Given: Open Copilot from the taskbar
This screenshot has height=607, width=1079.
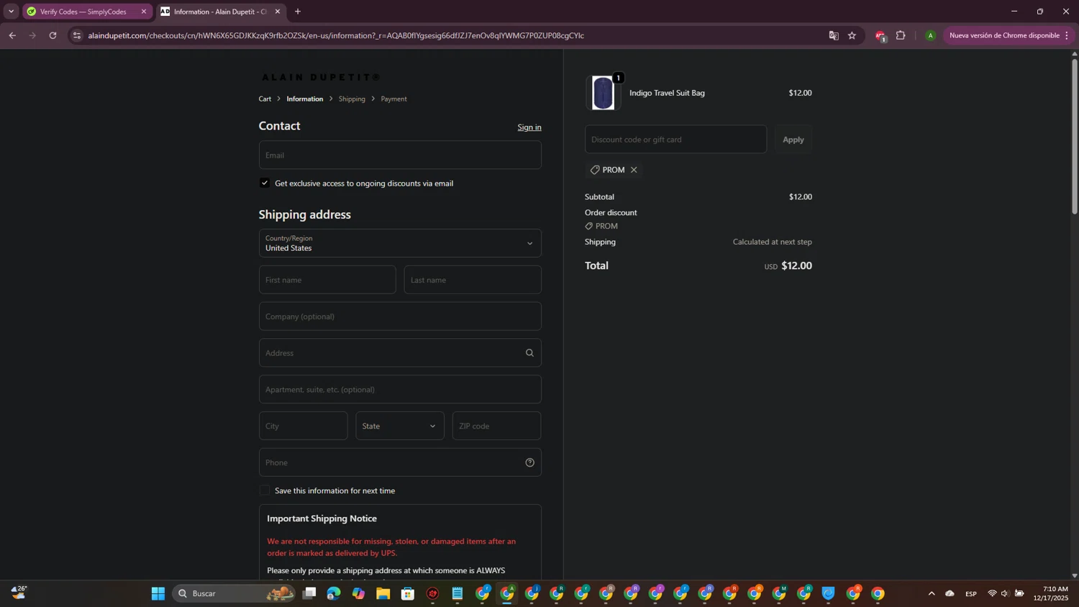Looking at the screenshot, I should 358,593.
